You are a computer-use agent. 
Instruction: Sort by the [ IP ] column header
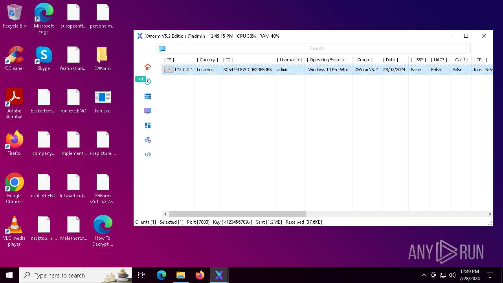pos(169,60)
